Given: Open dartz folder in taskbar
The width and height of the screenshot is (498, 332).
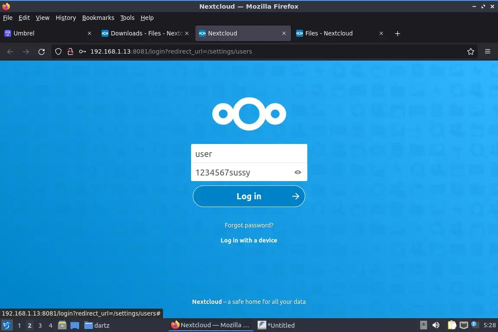Looking at the screenshot, I should click(x=97, y=326).
